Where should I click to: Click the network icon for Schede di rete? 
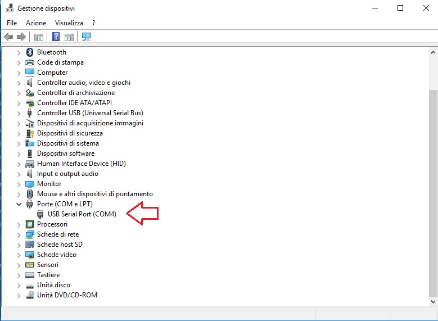[30, 234]
